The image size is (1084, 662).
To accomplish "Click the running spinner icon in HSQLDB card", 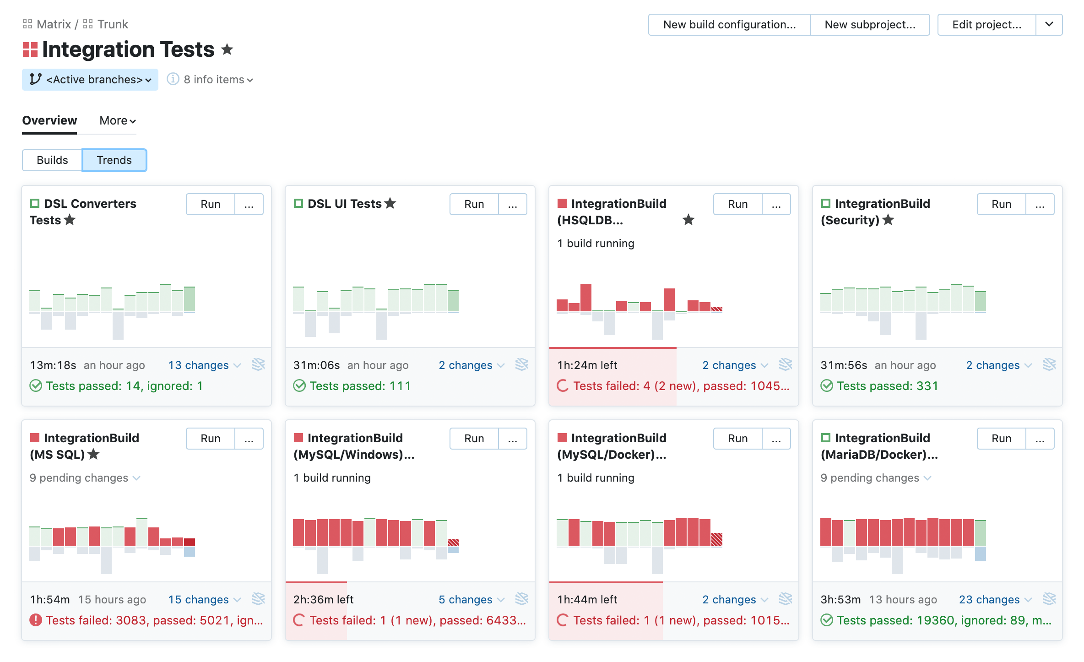I will pyautogui.click(x=563, y=386).
